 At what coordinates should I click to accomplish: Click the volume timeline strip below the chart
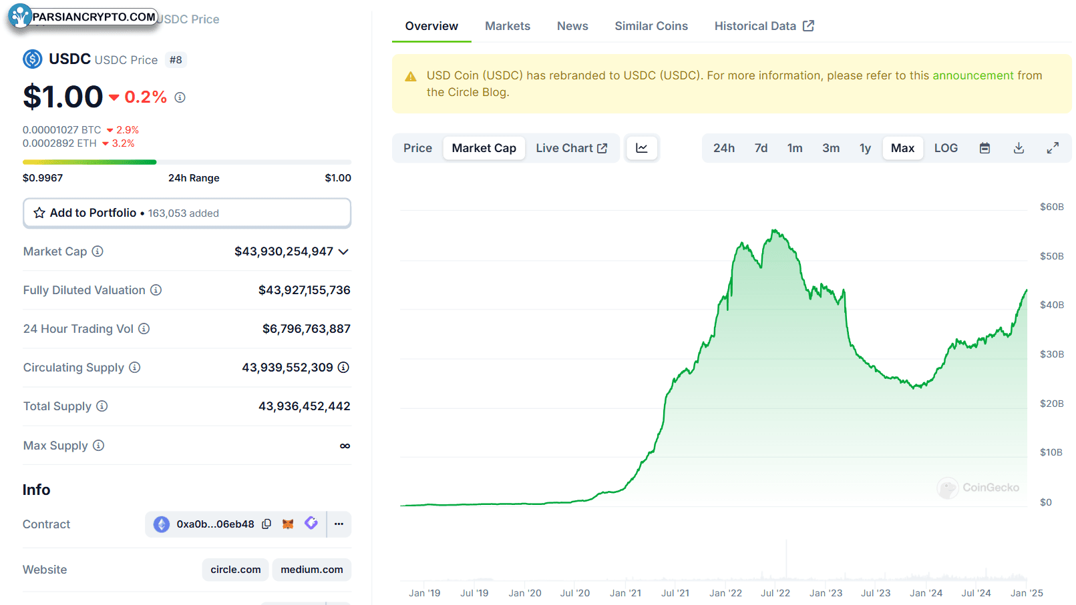tap(713, 560)
